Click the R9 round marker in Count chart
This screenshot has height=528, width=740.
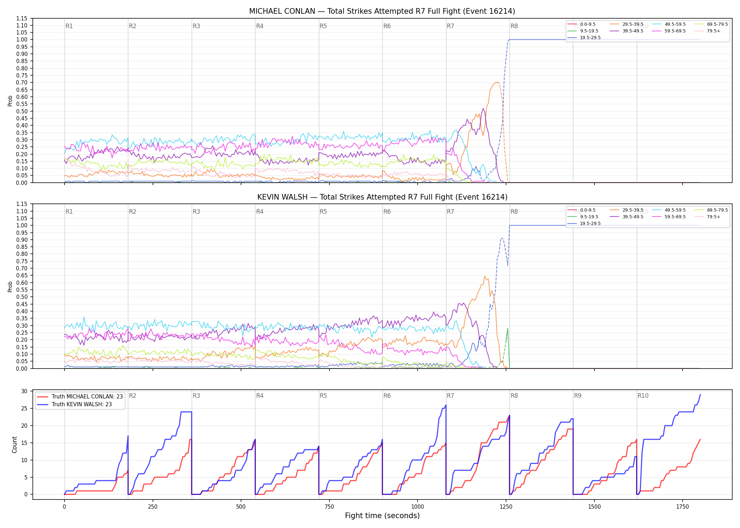point(578,396)
